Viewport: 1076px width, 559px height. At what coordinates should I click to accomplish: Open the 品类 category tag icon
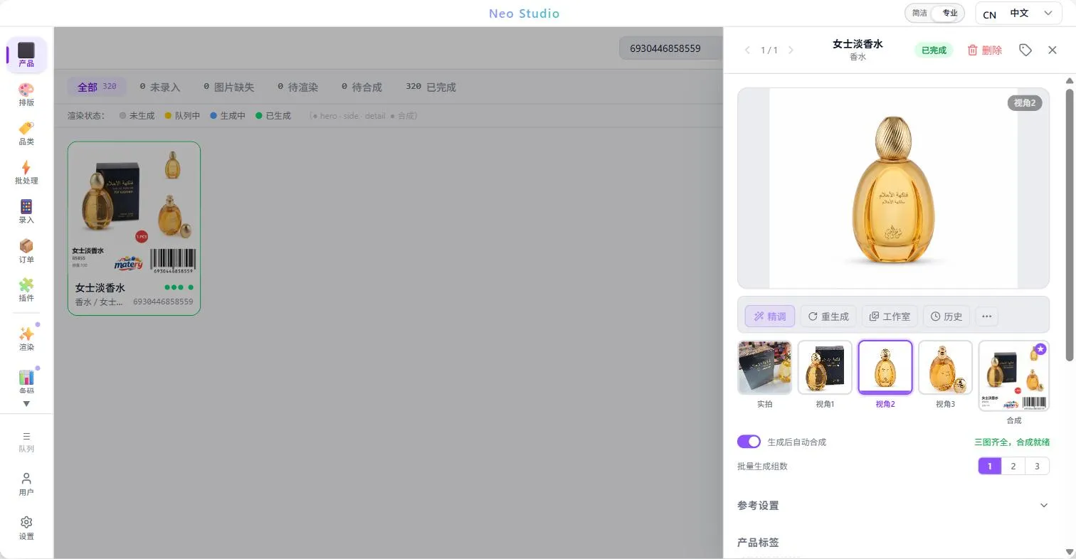[x=26, y=134]
